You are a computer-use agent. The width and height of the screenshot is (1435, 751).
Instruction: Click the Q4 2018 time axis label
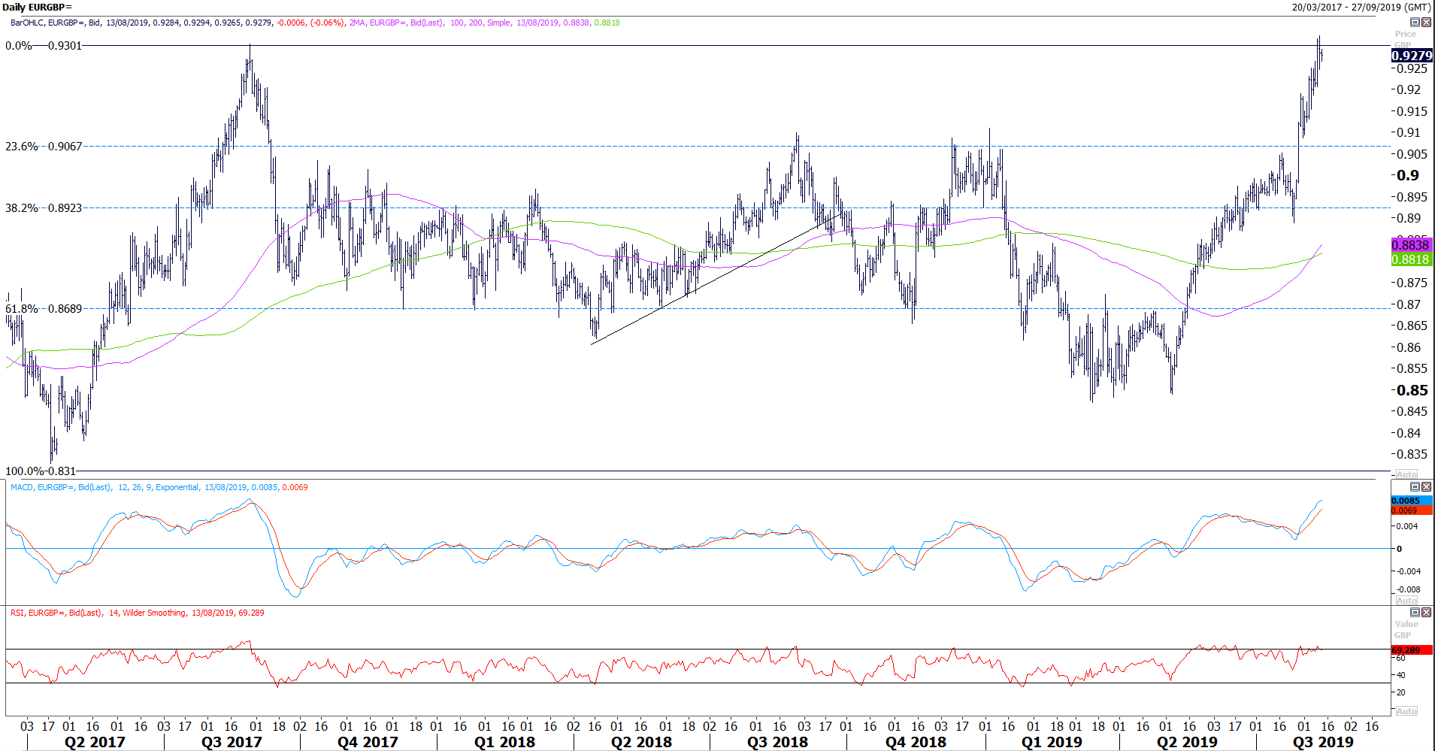coord(916,742)
